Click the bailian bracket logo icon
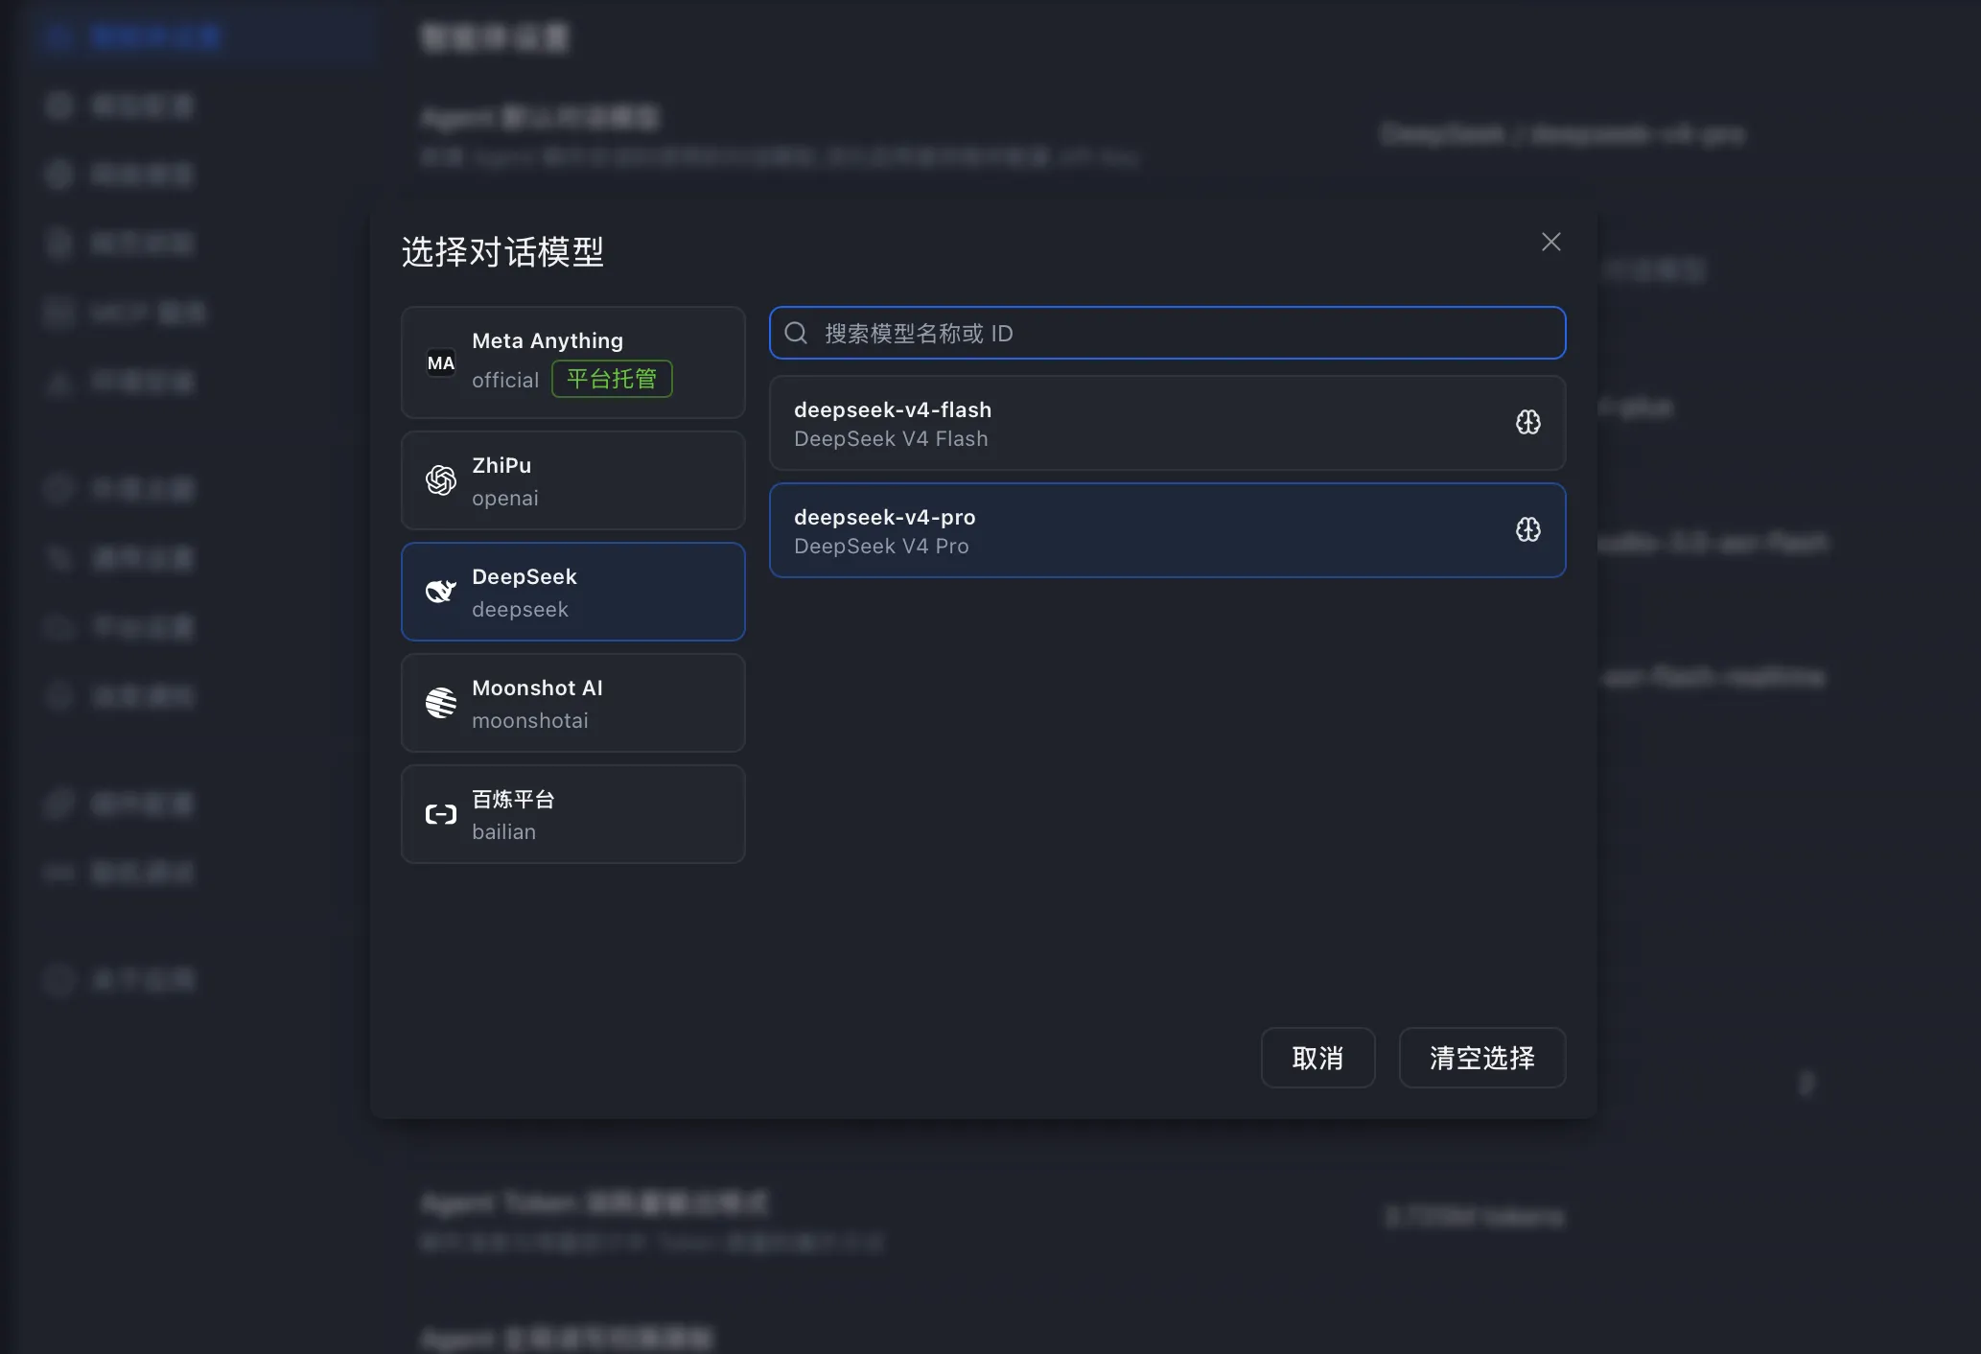 click(x=441, y=814)
